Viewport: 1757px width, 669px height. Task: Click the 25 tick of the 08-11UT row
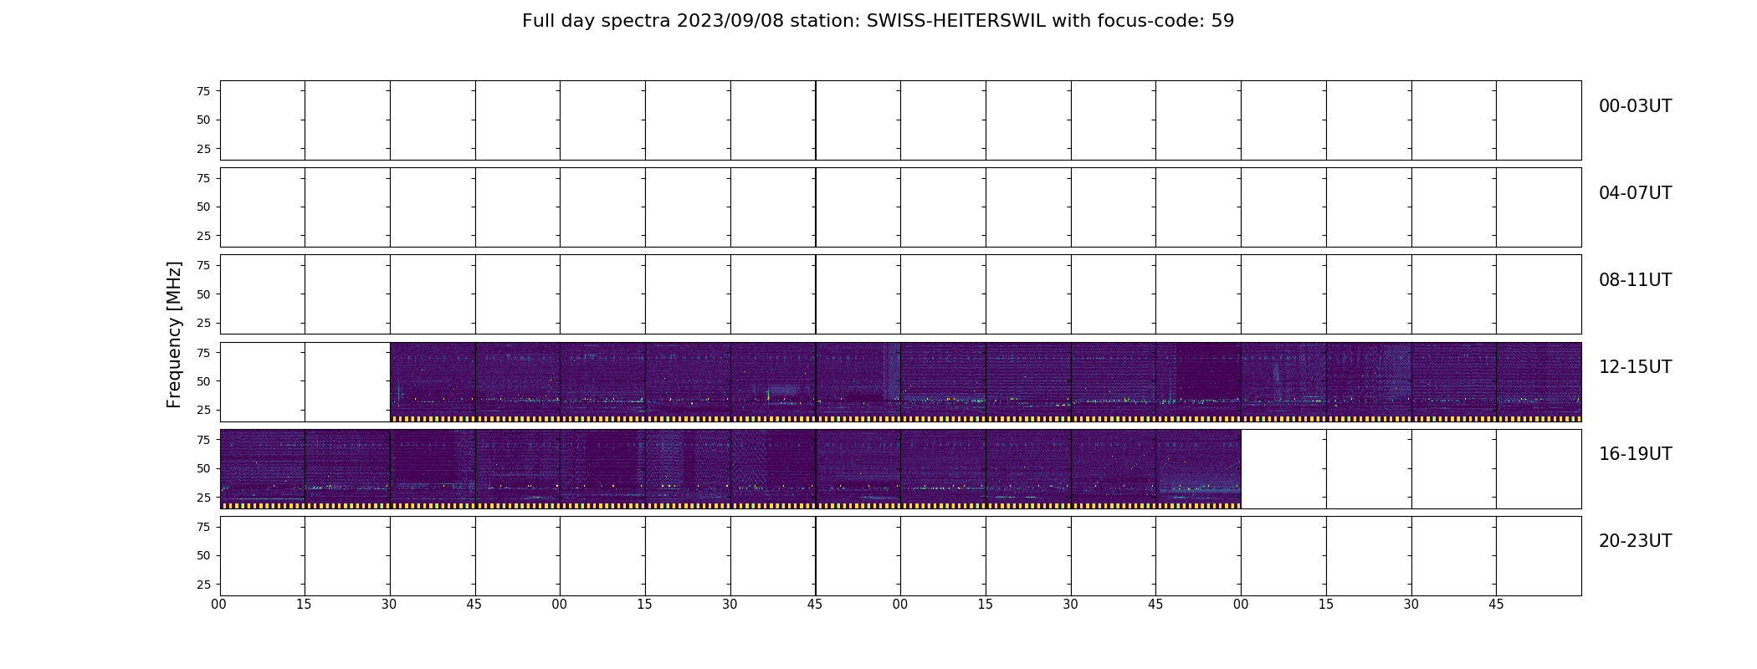tap(203, 323)
